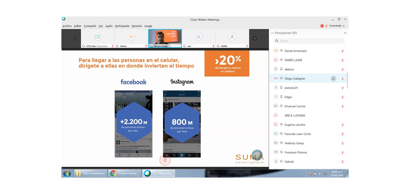Click Edgar's muted microphone icon
Viewport: 410px width, 194px height.
click(343, 97)
